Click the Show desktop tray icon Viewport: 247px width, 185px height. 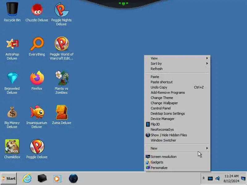[x=243, y=179]
